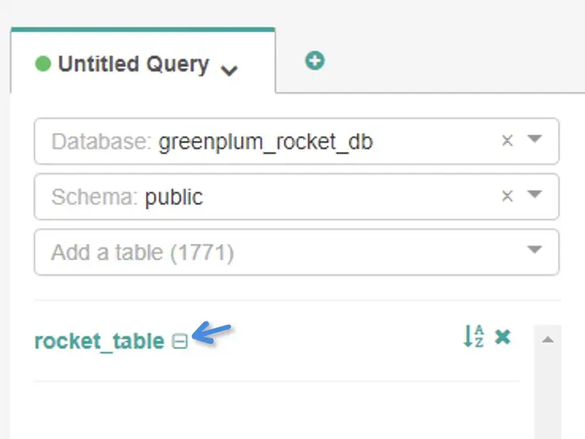Expand the Add a table dropdown arrow
585x439 pixels.
[x=534, y=251]
